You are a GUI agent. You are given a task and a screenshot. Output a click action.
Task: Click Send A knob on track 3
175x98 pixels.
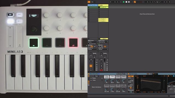point(91,54)
